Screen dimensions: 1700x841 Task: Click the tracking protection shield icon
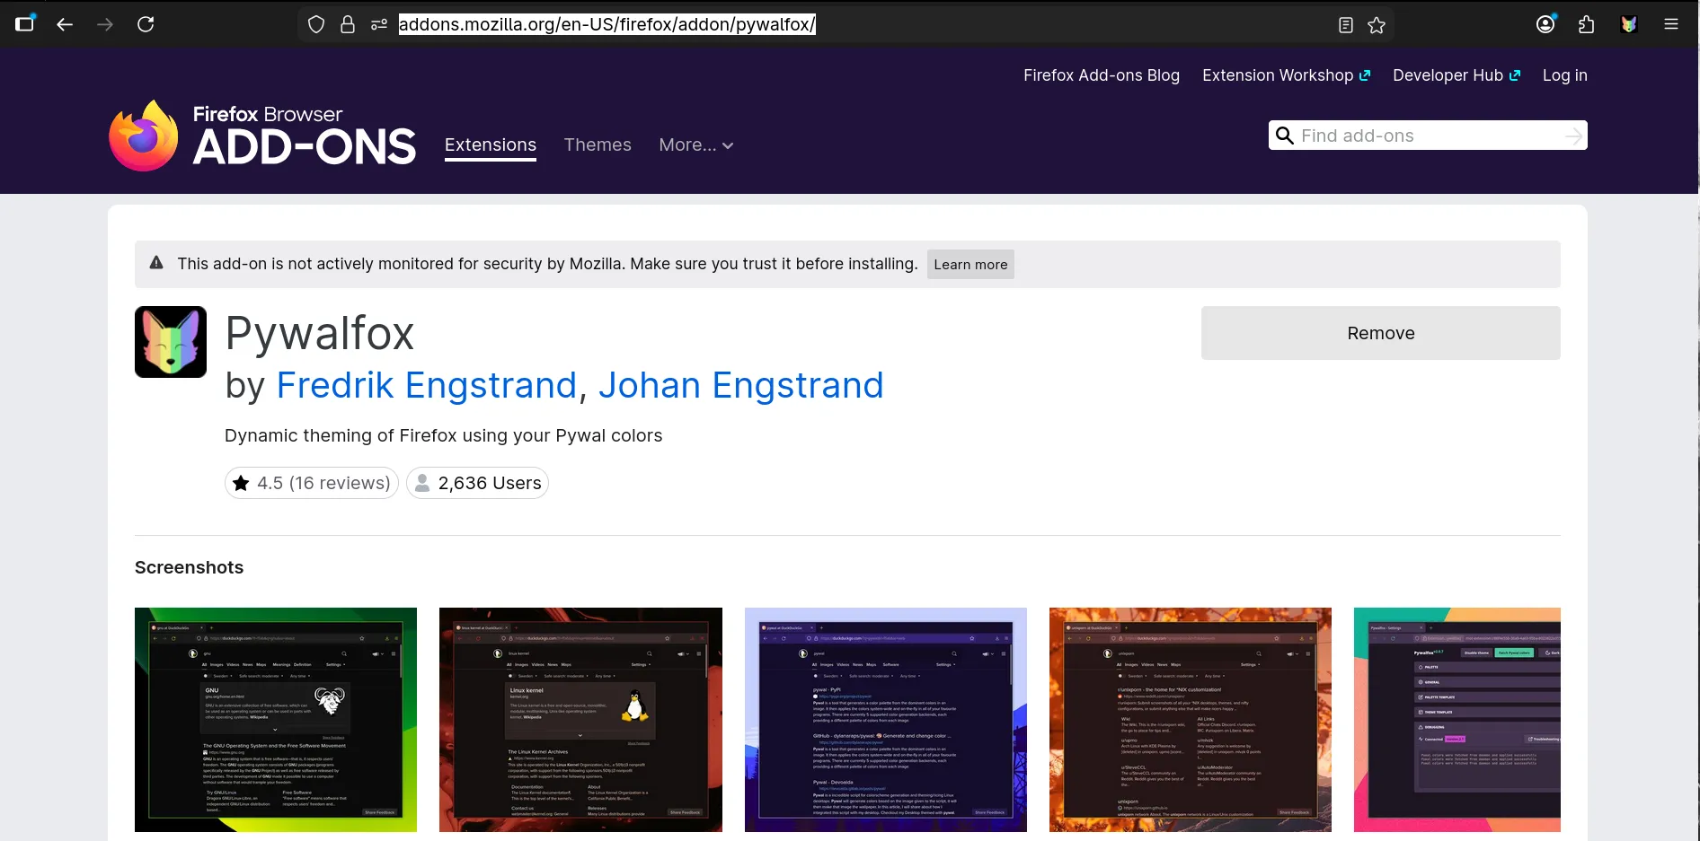point(316,24)
